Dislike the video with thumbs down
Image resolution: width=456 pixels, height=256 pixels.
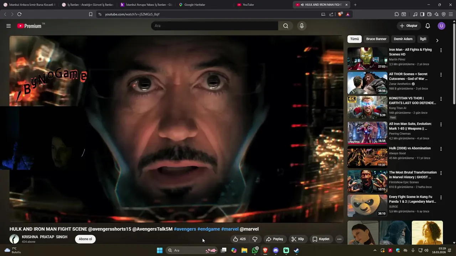[x=255, y=239]
